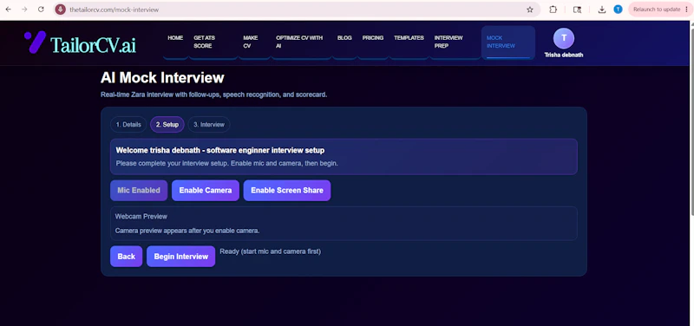Switch to the 1. Details step
This screenshot has width=694, height=326.
[128, 125]
